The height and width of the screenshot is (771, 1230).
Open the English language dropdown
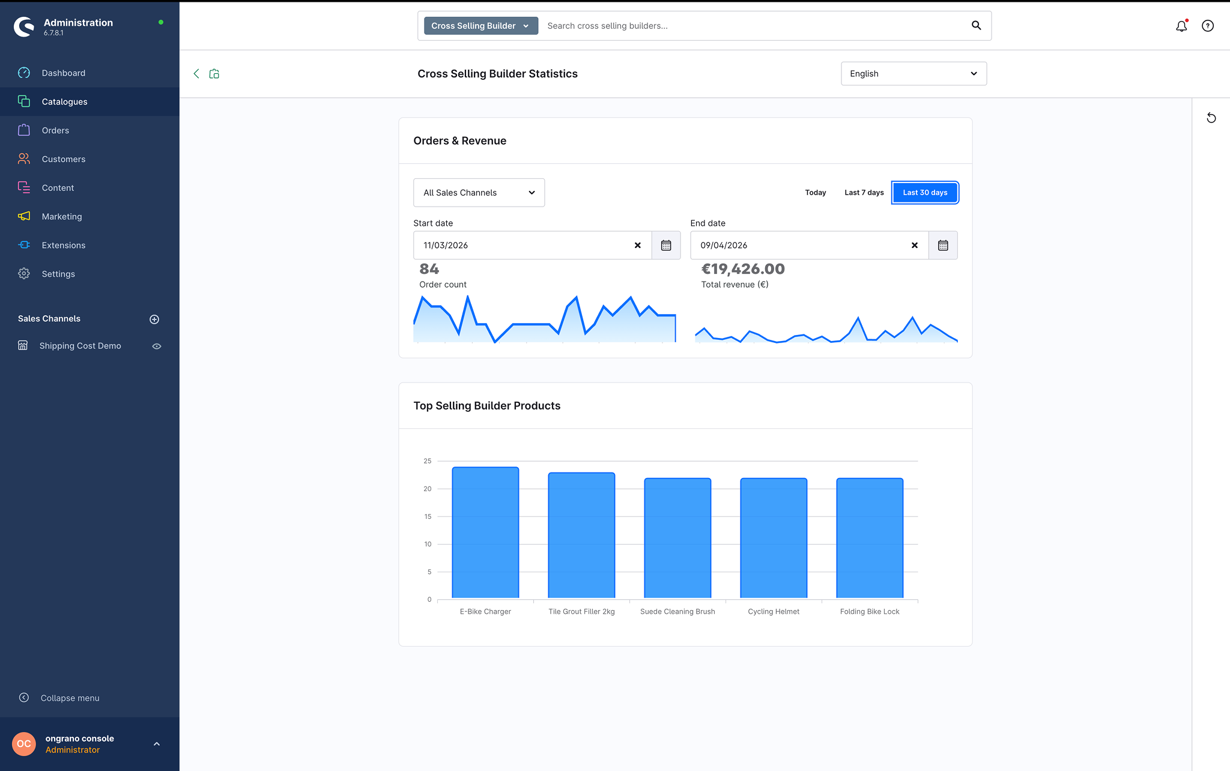pyautogui.click(x=913, y=74)
